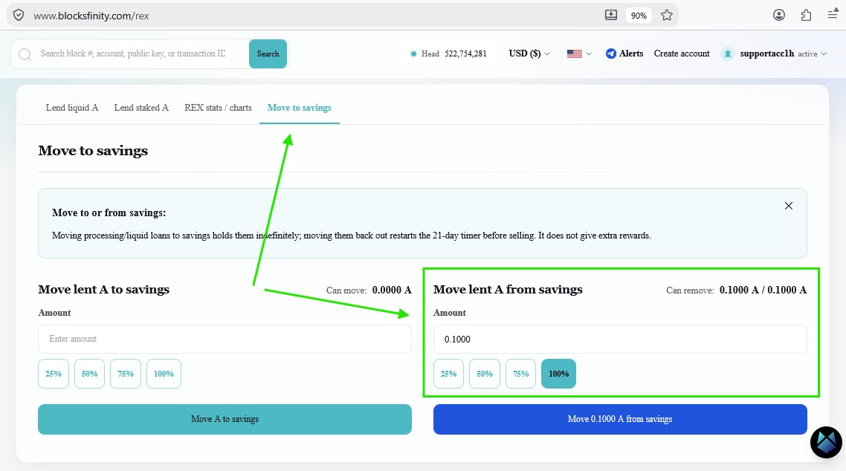Click the from-savings amount field showing 0.1000
The width and height of the screenshot is (846, 471).
(620, 339)
